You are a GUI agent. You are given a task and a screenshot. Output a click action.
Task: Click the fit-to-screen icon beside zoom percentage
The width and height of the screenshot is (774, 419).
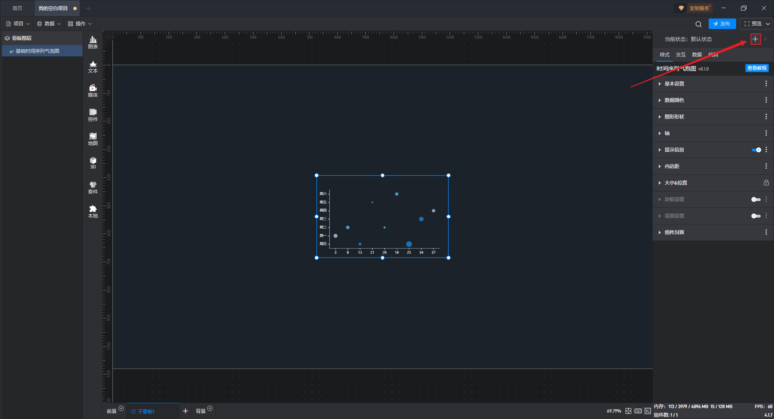(628, 411)
